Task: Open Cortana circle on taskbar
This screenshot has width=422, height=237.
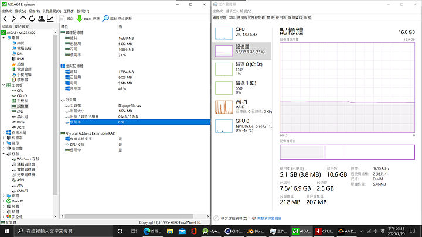Action: coord(120,231)
